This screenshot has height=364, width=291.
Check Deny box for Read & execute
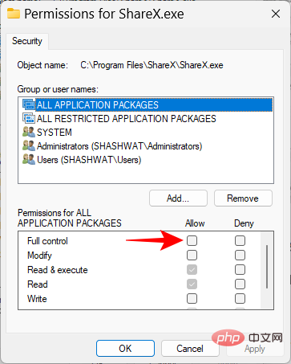[x=240, y=269]
